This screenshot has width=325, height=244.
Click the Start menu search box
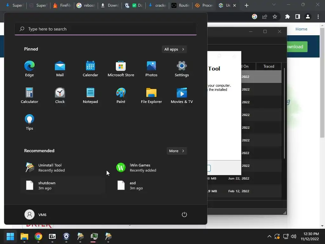tap(106, 29)
